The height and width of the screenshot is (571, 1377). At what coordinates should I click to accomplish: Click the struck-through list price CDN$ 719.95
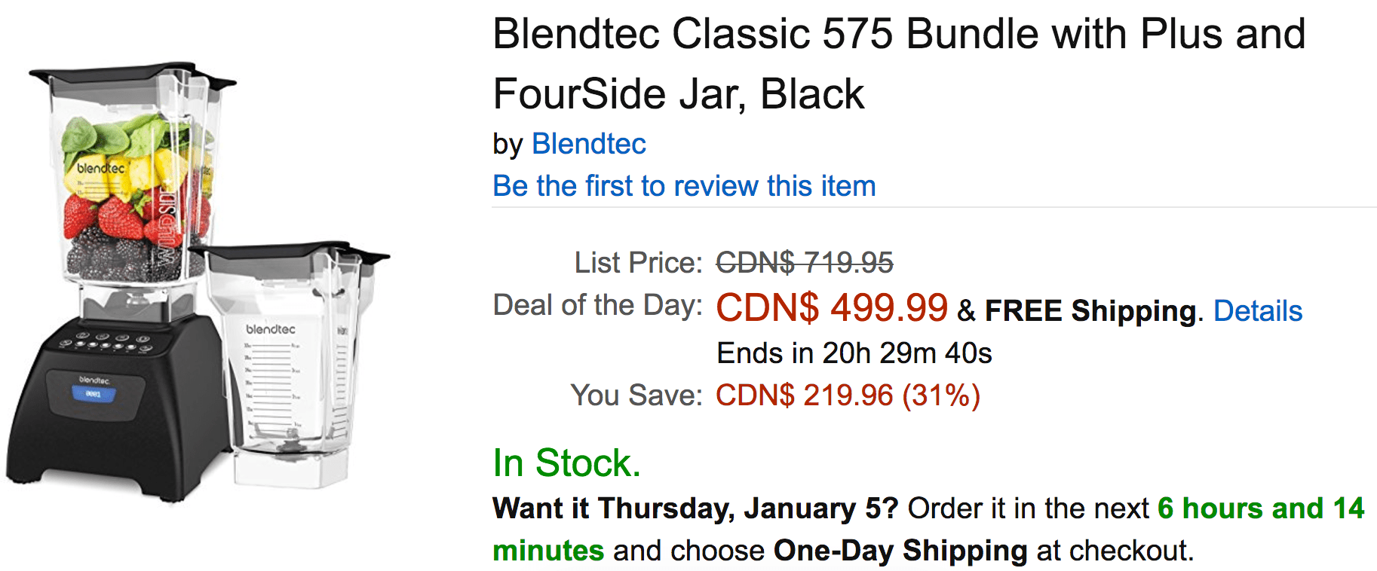click(x=805, y=263)
